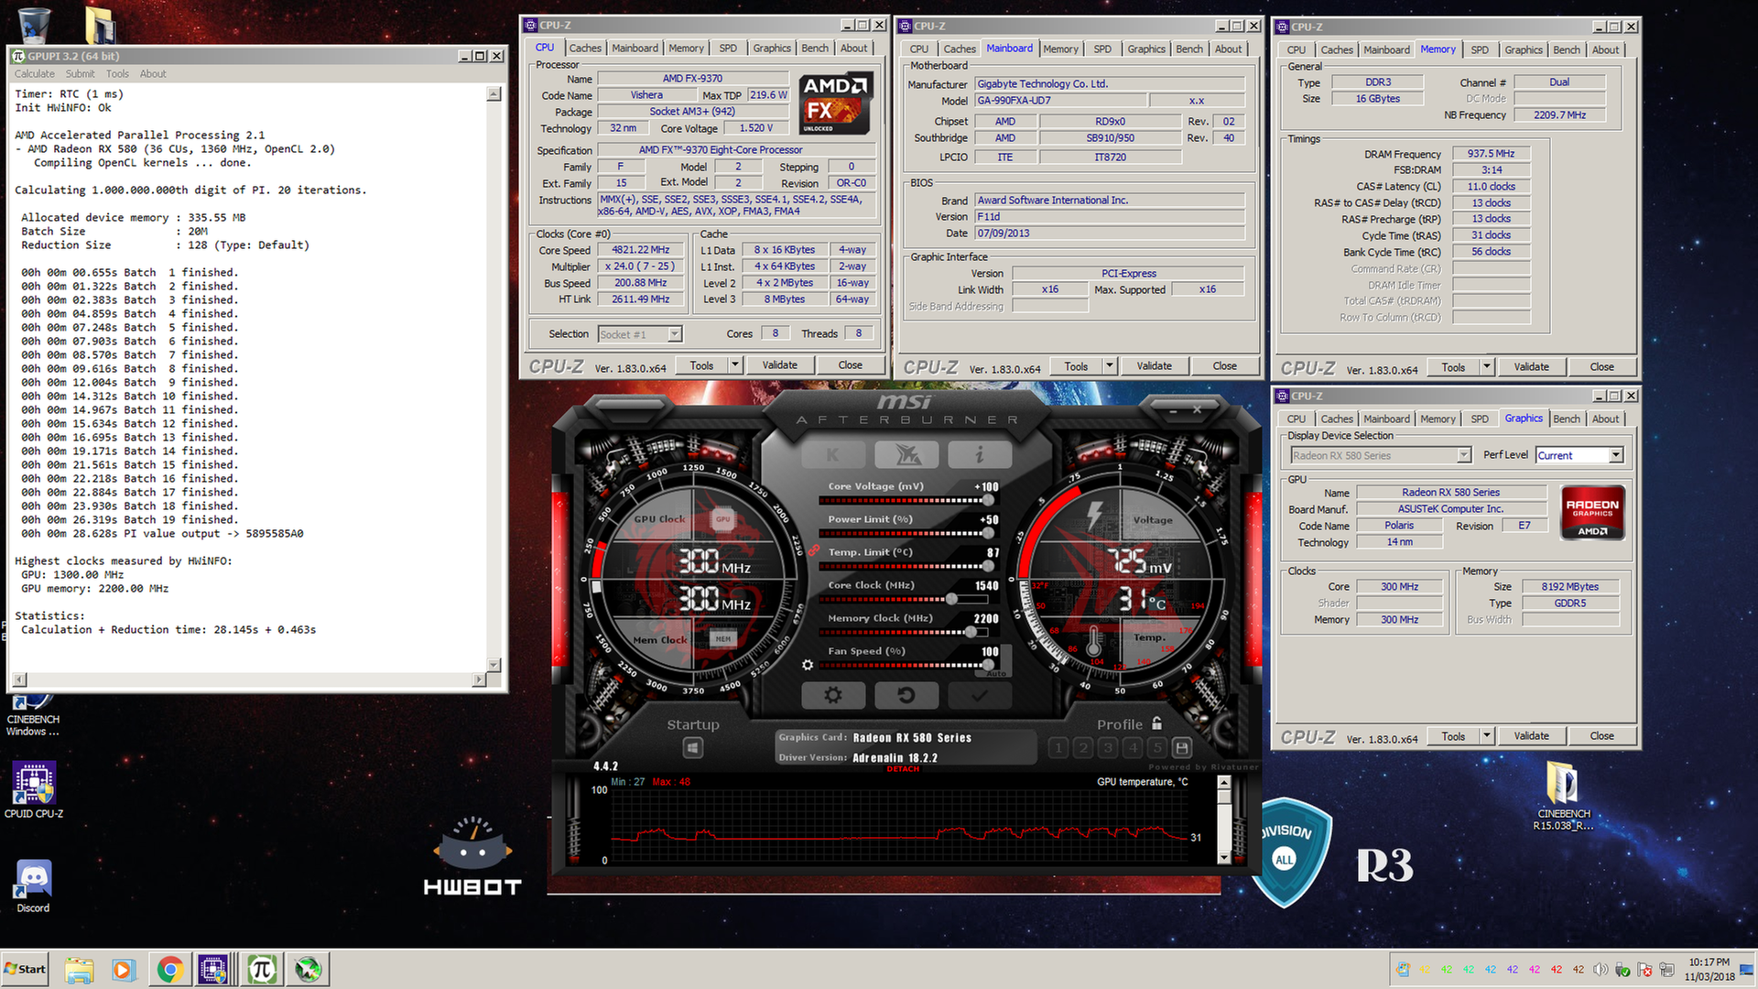Toggle the power/temp limit link icon
This screenshot has height=989, width=1758.
pos(813,549)
